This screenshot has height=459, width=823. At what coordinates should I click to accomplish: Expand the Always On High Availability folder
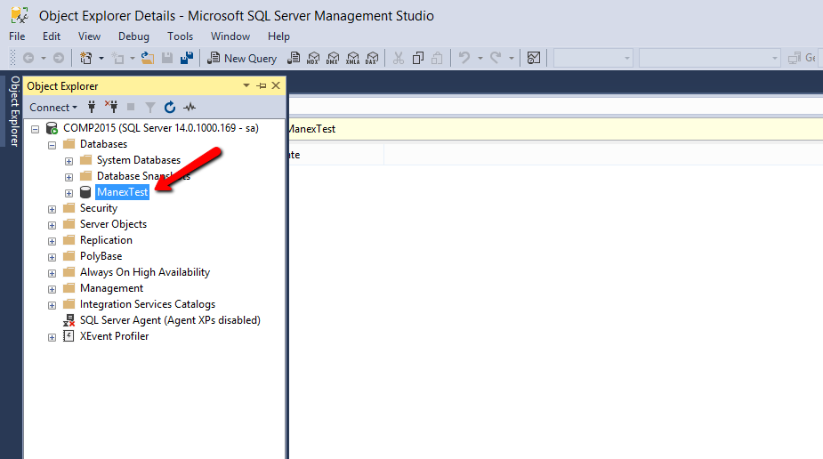tap(52, 273)
